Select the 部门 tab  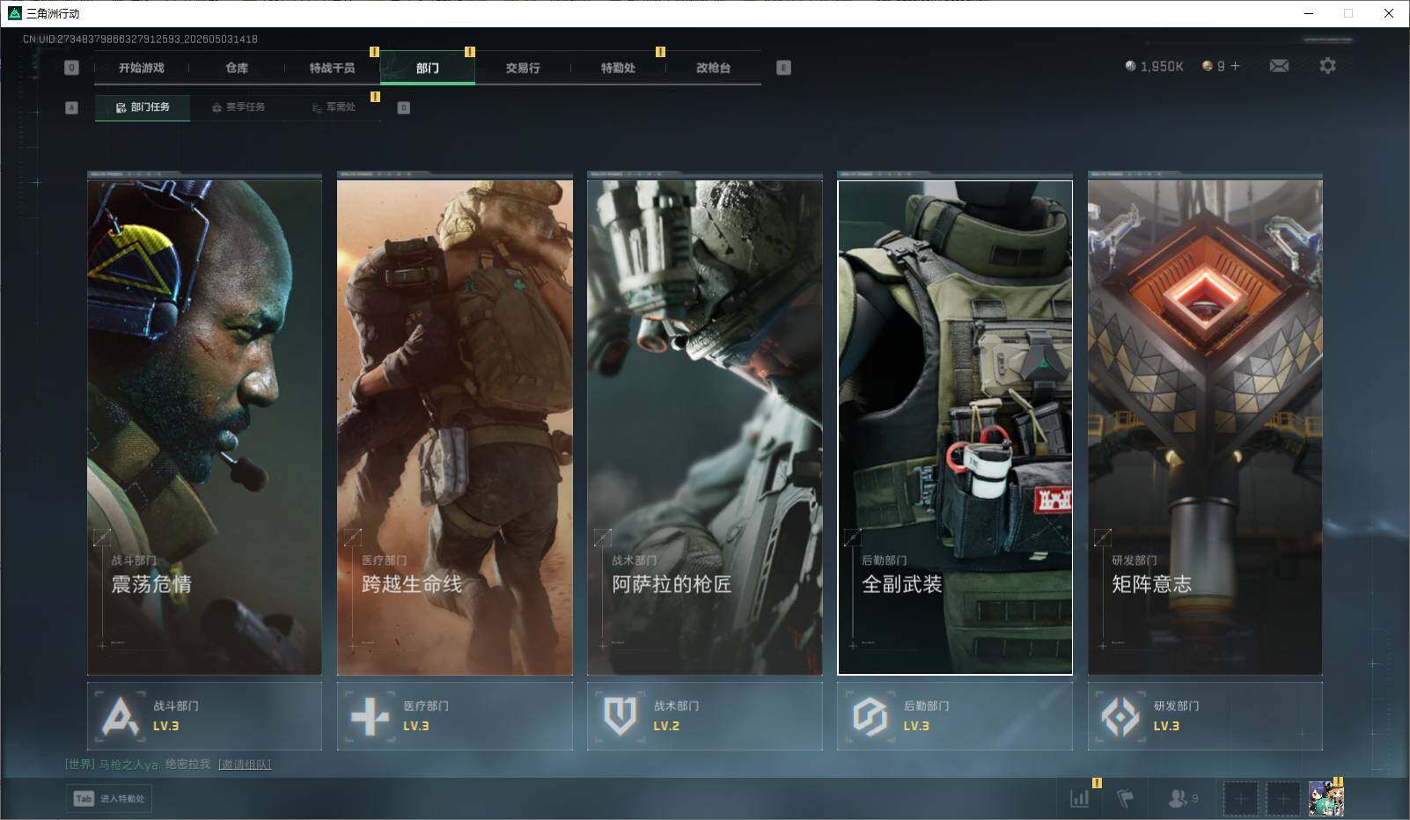tap(428, 68)
